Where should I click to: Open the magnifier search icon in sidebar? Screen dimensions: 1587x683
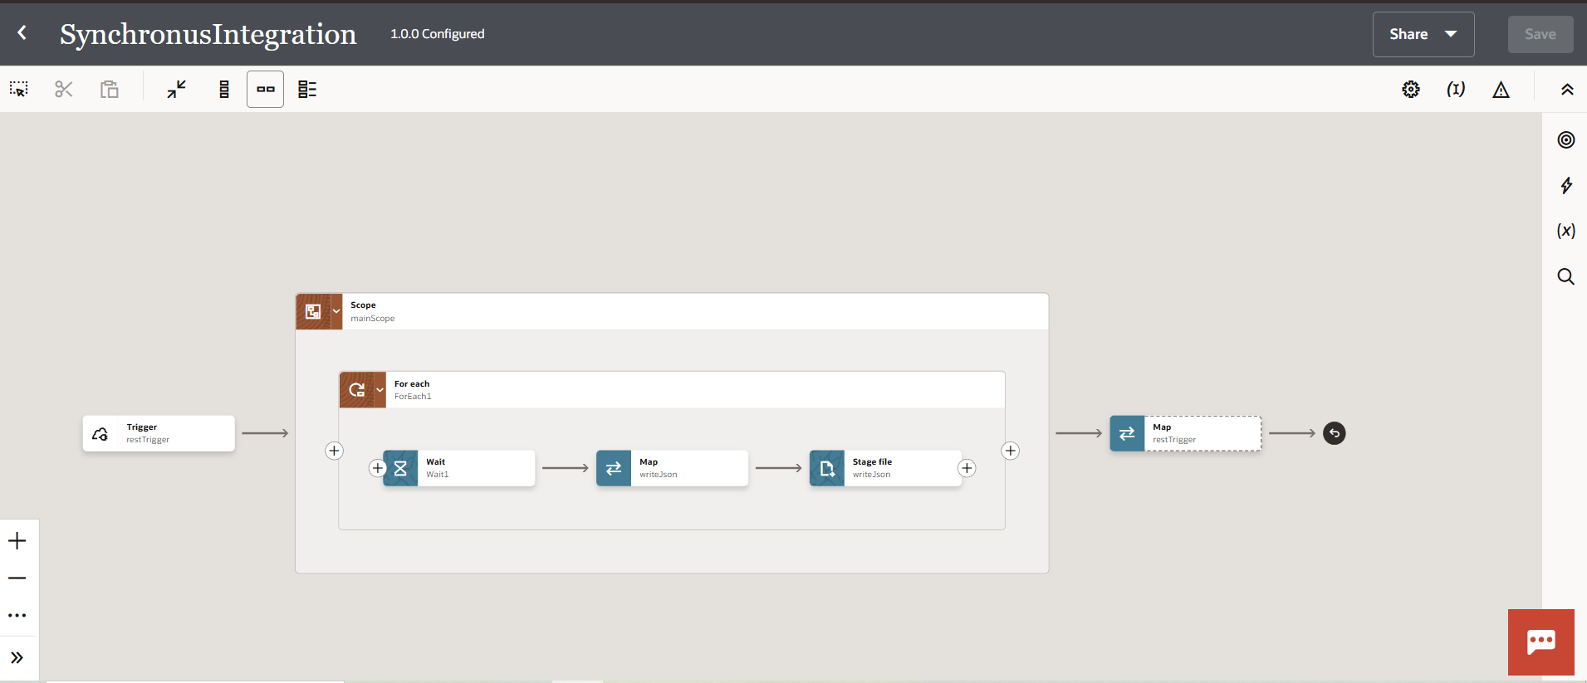point(1565,276)
